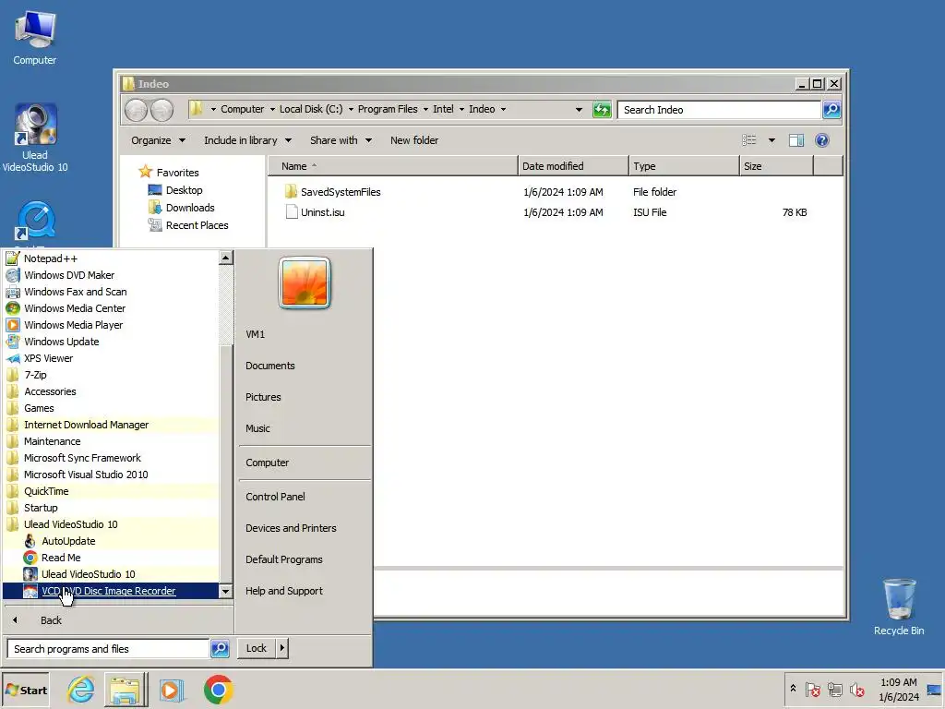Open Windows DVD Maker from Start menu
Image resolution: width=945 pixels, height=709 pixels.
pos(111,275)
